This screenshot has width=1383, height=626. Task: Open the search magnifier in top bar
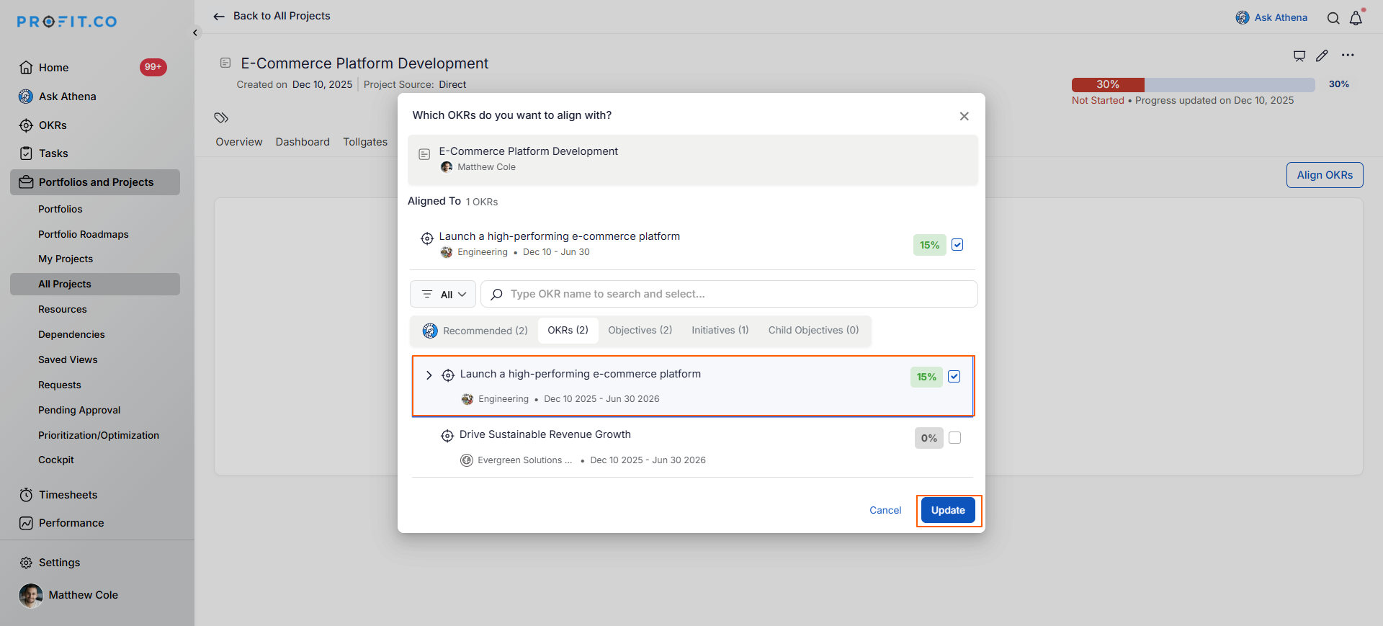(1333, 18)
